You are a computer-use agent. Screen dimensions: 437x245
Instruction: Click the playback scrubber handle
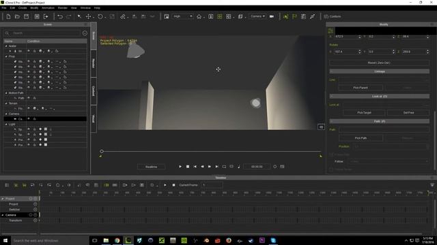click(102, 151)
